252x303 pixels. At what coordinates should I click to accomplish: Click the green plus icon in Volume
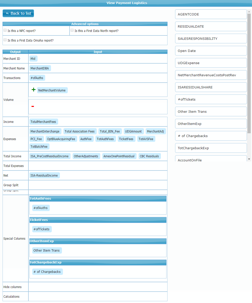33,90
